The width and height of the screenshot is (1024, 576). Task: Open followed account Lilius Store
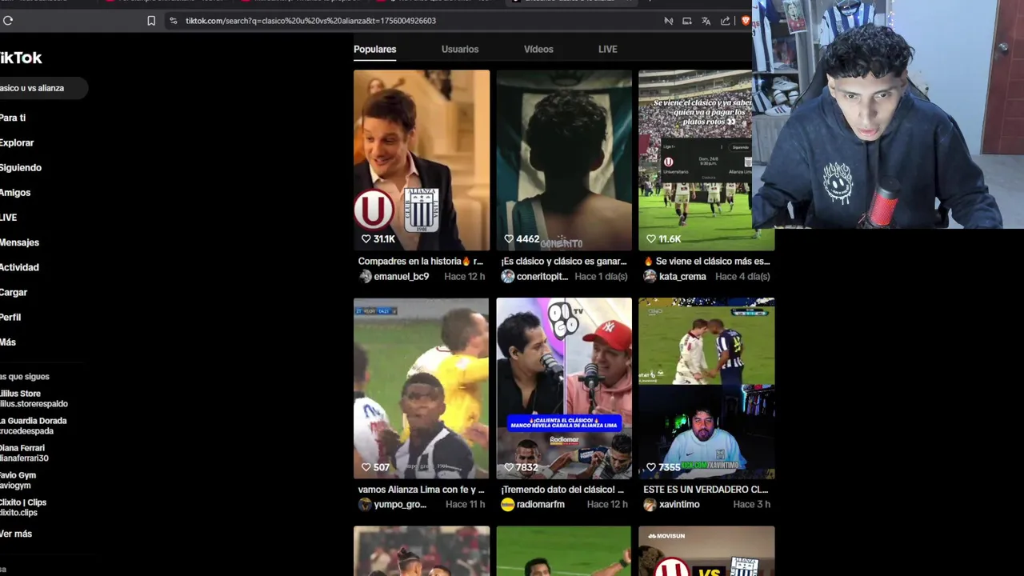coord(34,398)
